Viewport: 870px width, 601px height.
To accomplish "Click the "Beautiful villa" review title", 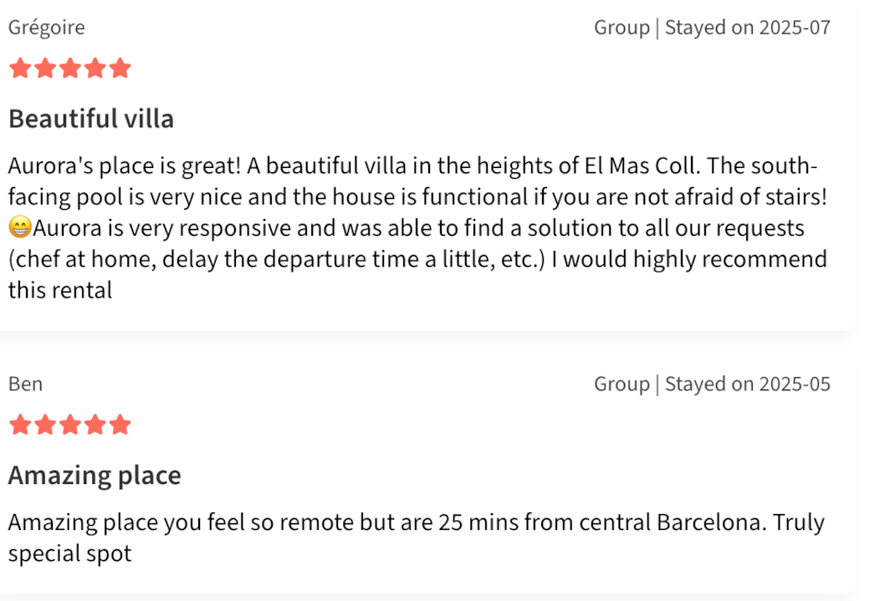I will coord(91,119).
